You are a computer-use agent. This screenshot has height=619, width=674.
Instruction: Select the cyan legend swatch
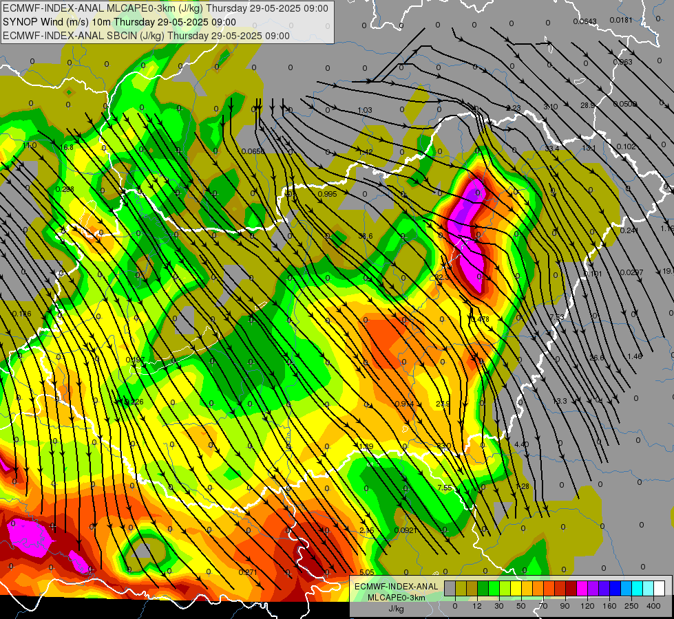(638, 588)
